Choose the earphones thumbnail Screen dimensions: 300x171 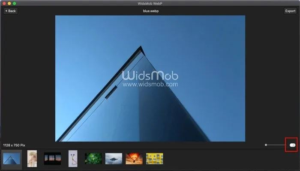click(x=73, y=159)
